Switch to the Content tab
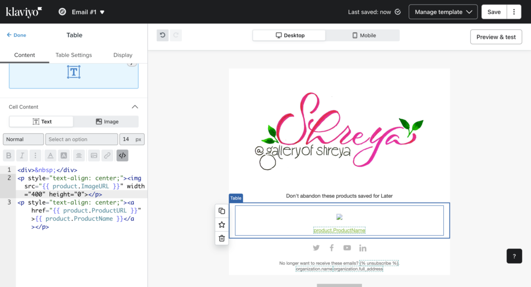This screenshot has height=287, width=531. point(24,55)
